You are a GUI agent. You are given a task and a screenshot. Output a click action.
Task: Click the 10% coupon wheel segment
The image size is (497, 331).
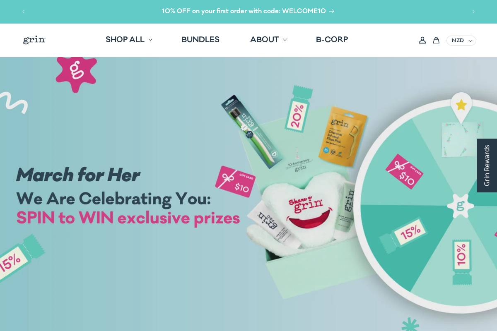click(462, 261)
